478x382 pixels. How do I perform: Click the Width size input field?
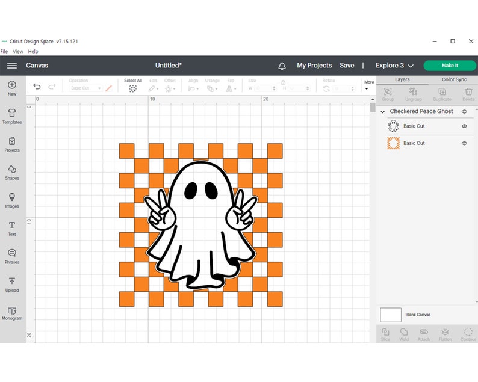tap(262, 88)
